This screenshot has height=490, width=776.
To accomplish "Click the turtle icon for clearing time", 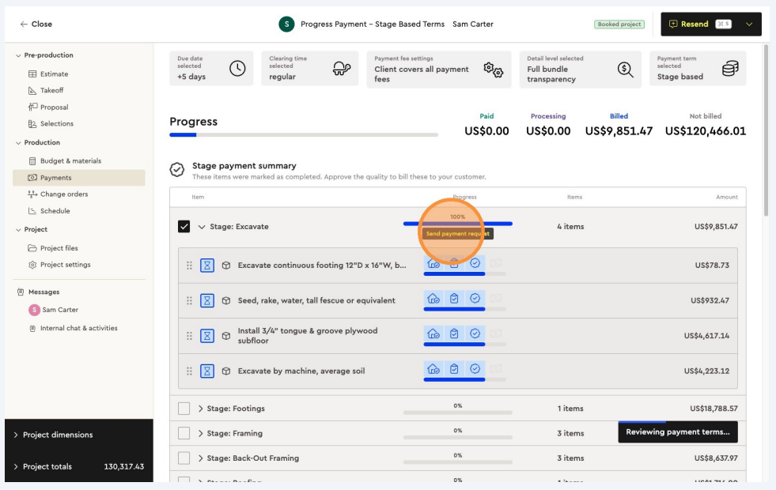I will pos(342,69).
